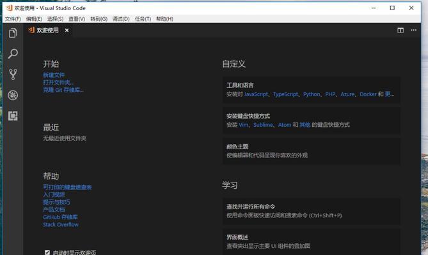Open the 任务(T) menu
Screen dimensions: 428x255
coord(143,18)
